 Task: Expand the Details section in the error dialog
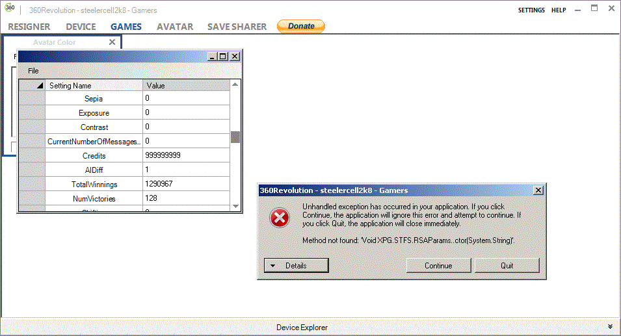coord(297,265)
